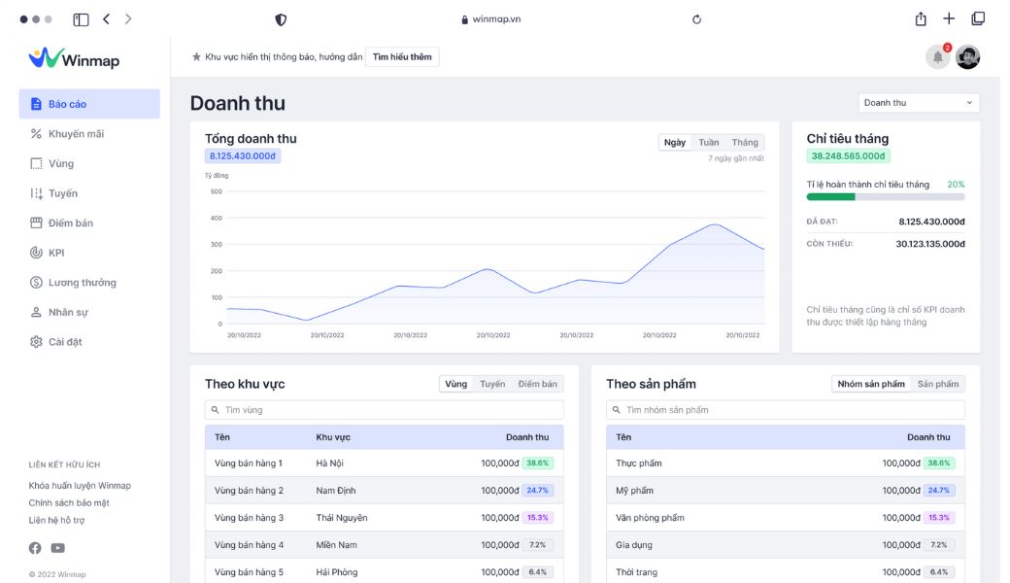
Task: Click the search icon in Tìm vùng field
Action: click(x=216, y=410)
